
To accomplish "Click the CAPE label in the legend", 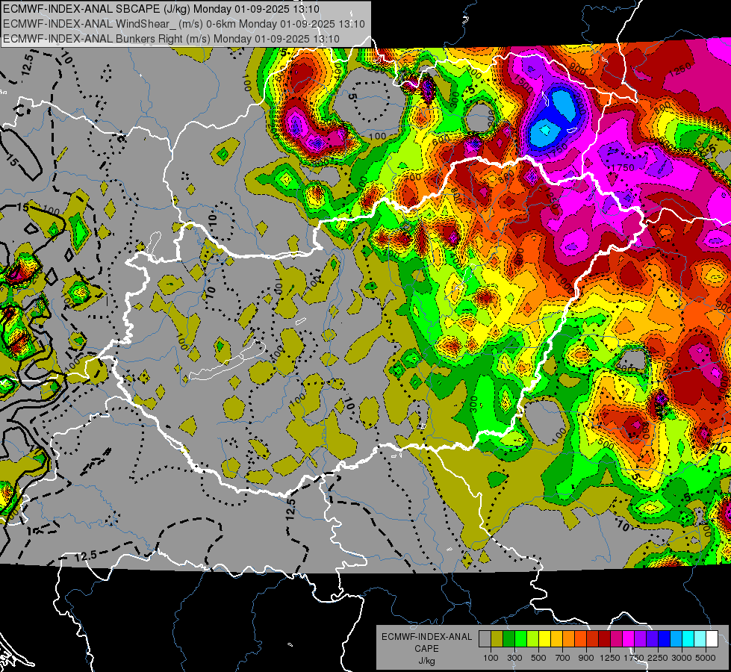I will (426, 649).
